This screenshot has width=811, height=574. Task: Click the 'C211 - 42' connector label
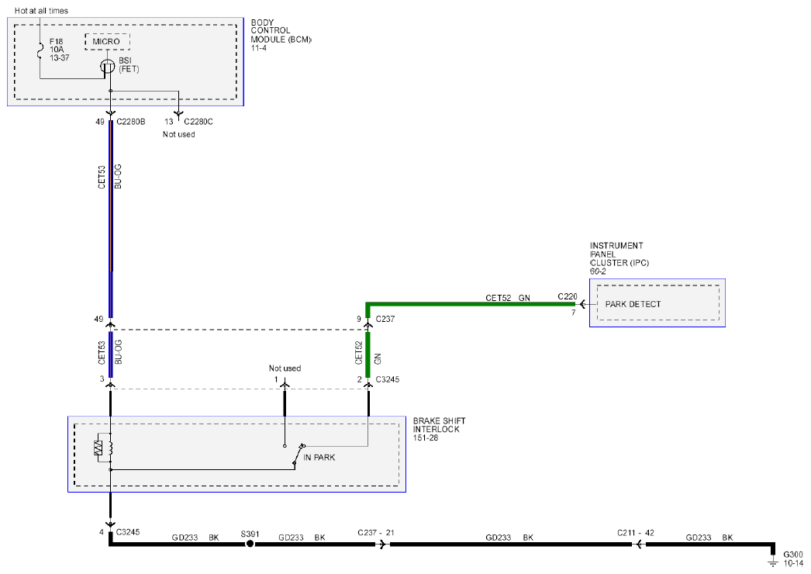point(636,533)
